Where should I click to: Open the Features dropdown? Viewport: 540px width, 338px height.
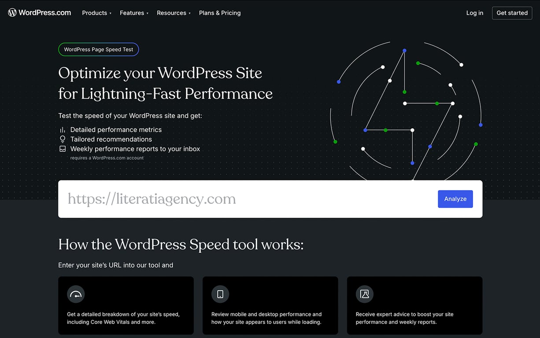pyautogui.click(x=133, y=13)
